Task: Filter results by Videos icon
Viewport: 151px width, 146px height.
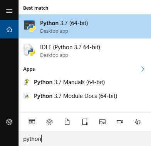Action: click(120, 122)
